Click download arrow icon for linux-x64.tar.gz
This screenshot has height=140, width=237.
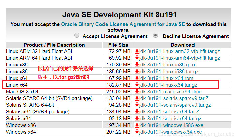tap(137, 85)
